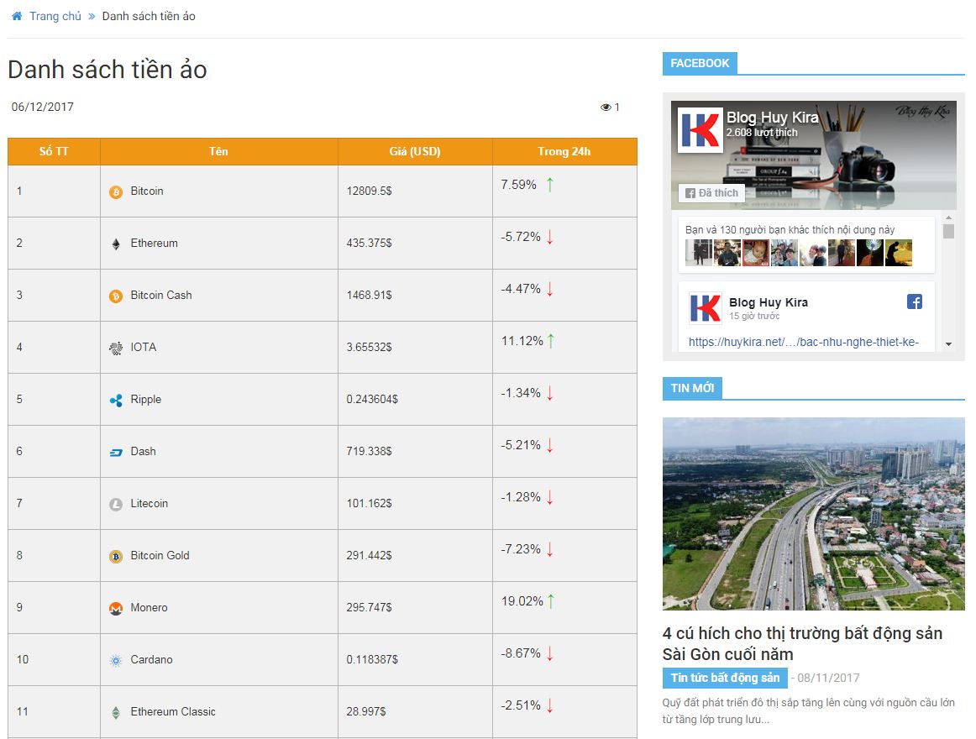Toggle the Facebook 'Đã thích' like button

[711, 193]
